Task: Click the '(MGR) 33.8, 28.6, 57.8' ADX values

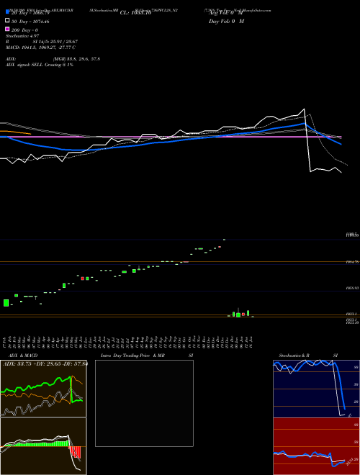Action: coord(76,59)
